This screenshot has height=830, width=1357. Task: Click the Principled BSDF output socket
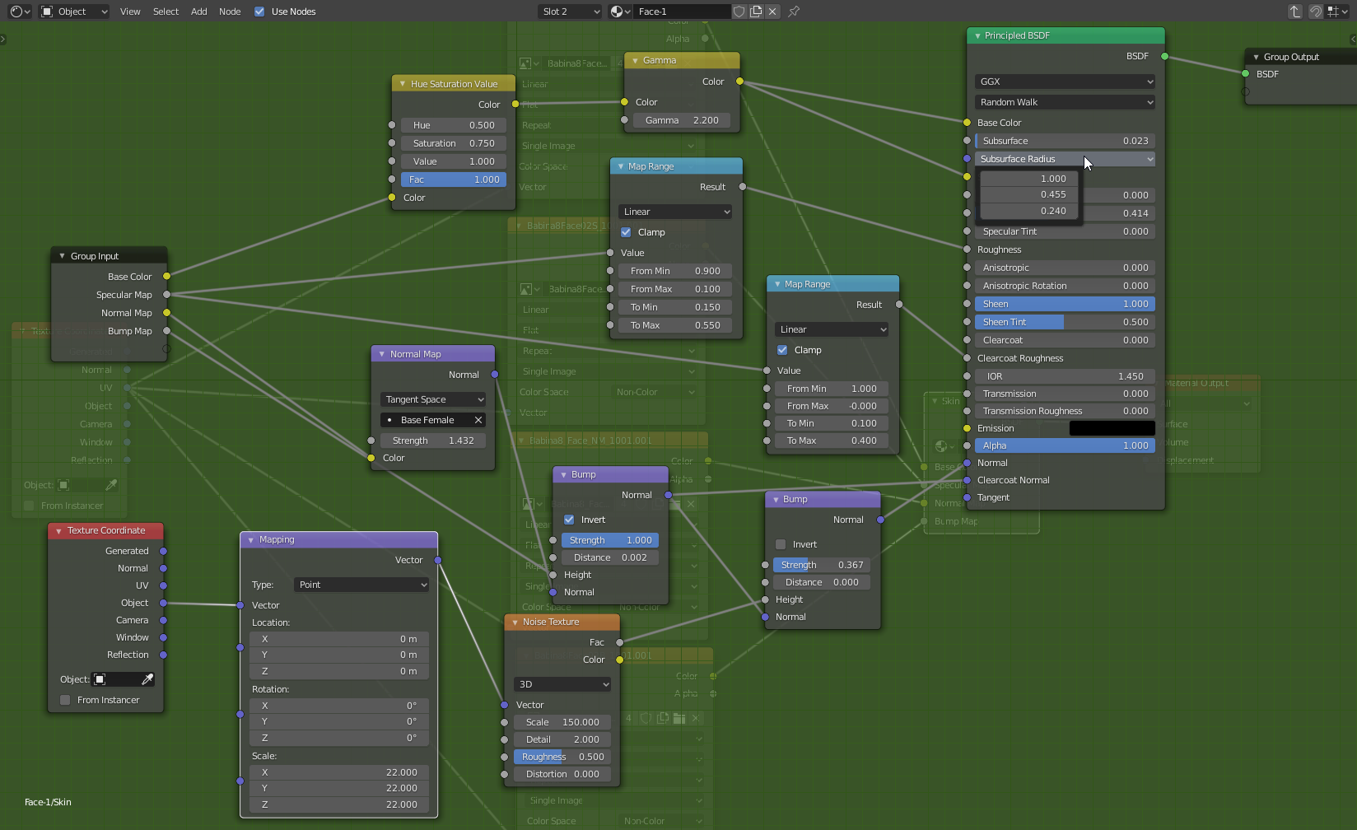click(x=1164, y=56)
